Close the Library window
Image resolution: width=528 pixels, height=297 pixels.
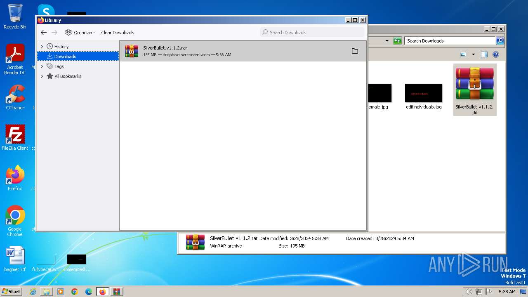pos(363,20)
